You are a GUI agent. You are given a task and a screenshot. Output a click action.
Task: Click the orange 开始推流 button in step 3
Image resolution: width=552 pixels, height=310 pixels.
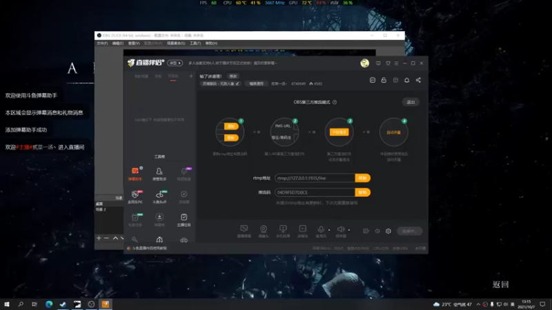tap(339, 132)
